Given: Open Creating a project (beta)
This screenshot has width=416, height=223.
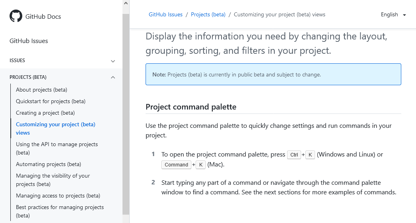Looking at the screenshot, I should 45,113.
